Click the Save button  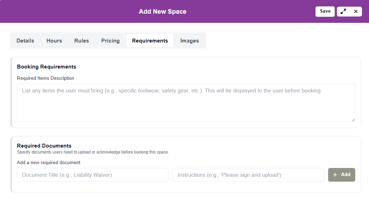click(325, 11)
